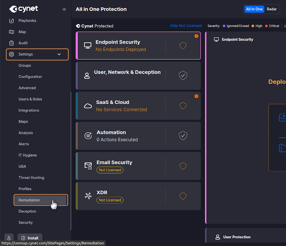Collapse the Settings menu chevron

pos(59,54)
